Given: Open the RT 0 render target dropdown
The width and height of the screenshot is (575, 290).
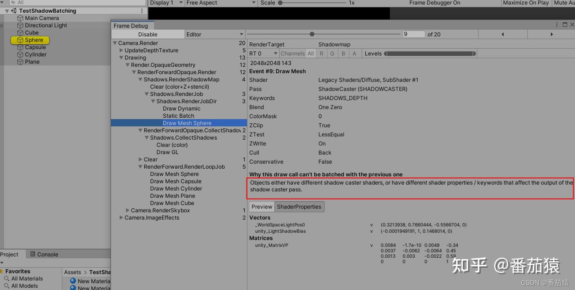Looking at the screenshot, I should tap(263, 53).
